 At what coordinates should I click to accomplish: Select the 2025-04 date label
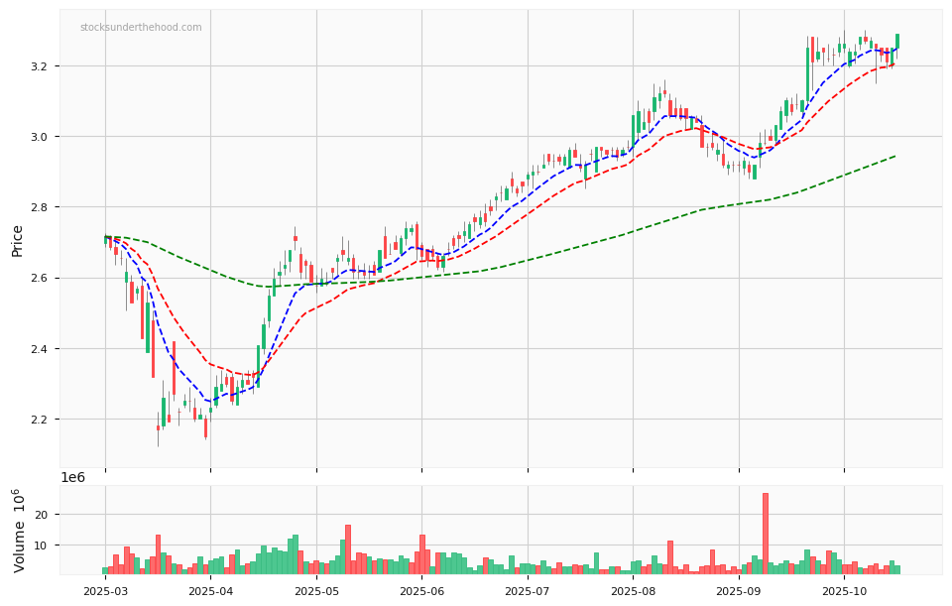tap(210, 591)
